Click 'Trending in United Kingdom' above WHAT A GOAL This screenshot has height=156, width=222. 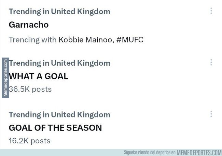coord(59,63)
